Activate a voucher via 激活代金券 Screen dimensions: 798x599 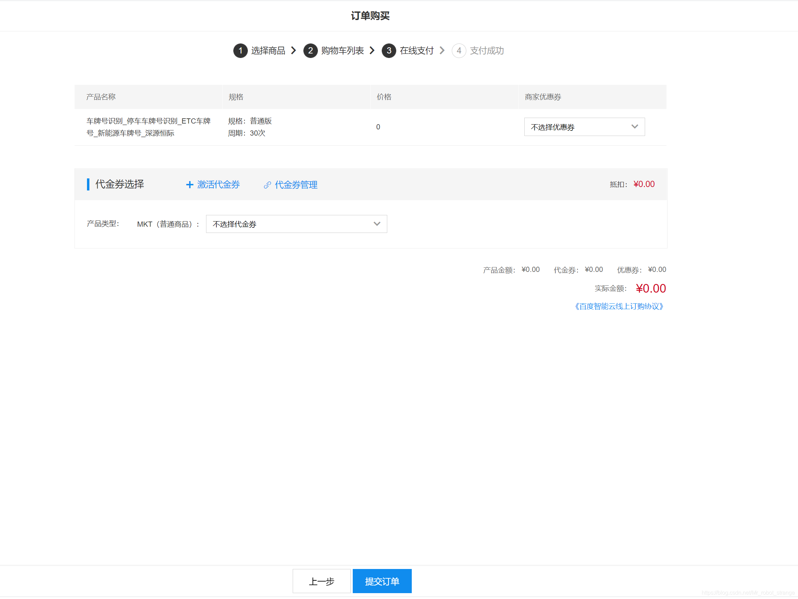tap(218, 185)
